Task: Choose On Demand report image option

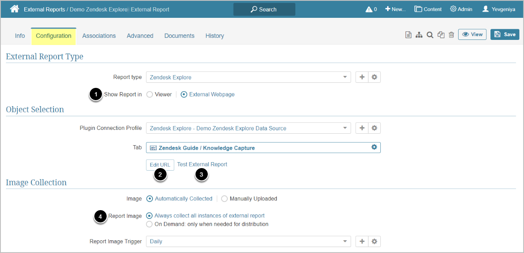Action: pyautogui.click(x=149, y=224)
